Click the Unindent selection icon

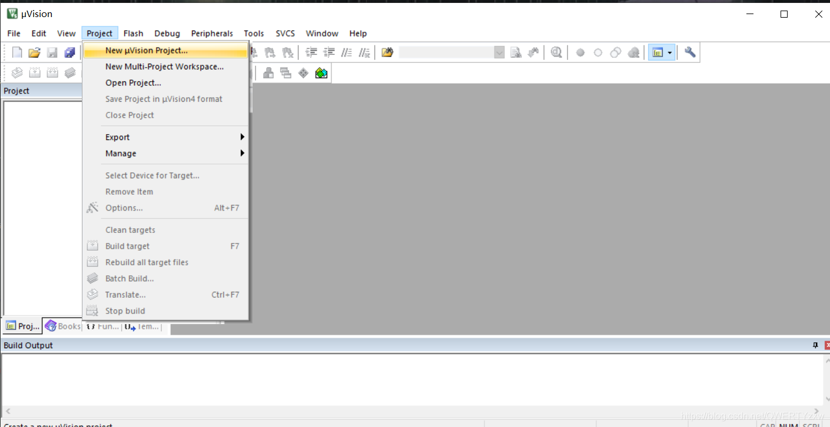click(330, 52)
